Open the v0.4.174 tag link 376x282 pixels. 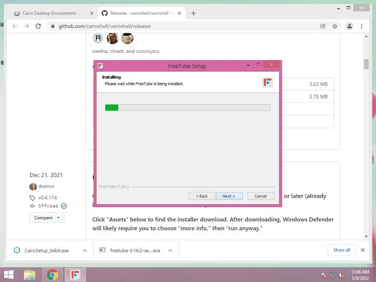pos(47,198)
